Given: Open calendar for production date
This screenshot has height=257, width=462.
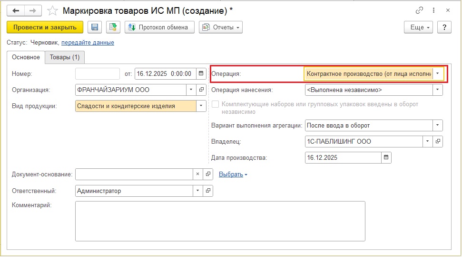Looking at the screenshot, I should pos(386,157).
